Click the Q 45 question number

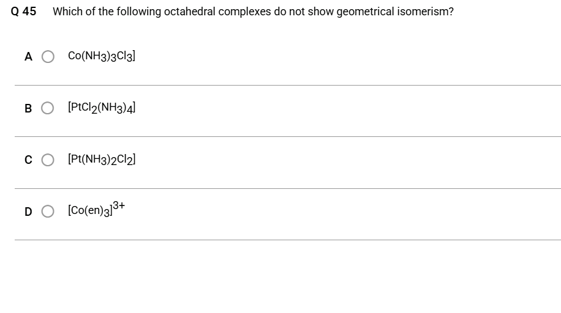click(x=24, y=12)
